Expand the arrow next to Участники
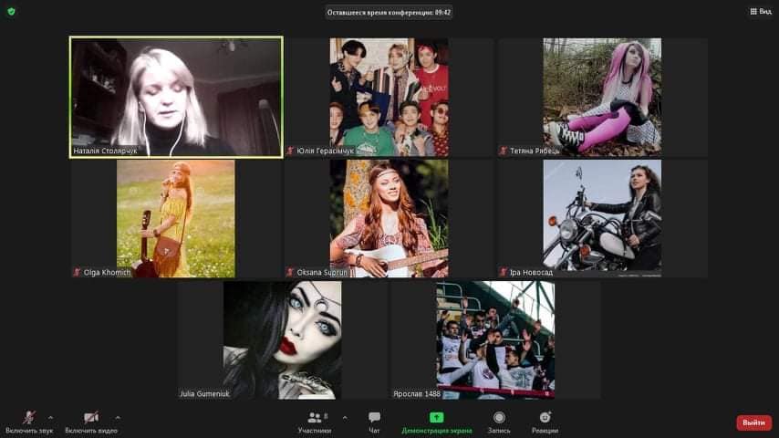 click(x=344, y=417)
